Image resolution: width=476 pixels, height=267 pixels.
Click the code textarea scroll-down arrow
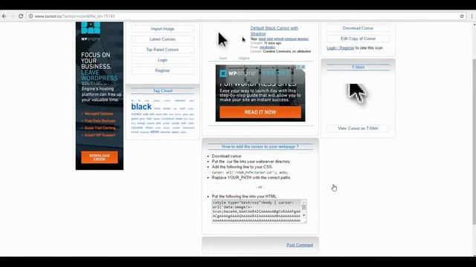coord(304,215)
